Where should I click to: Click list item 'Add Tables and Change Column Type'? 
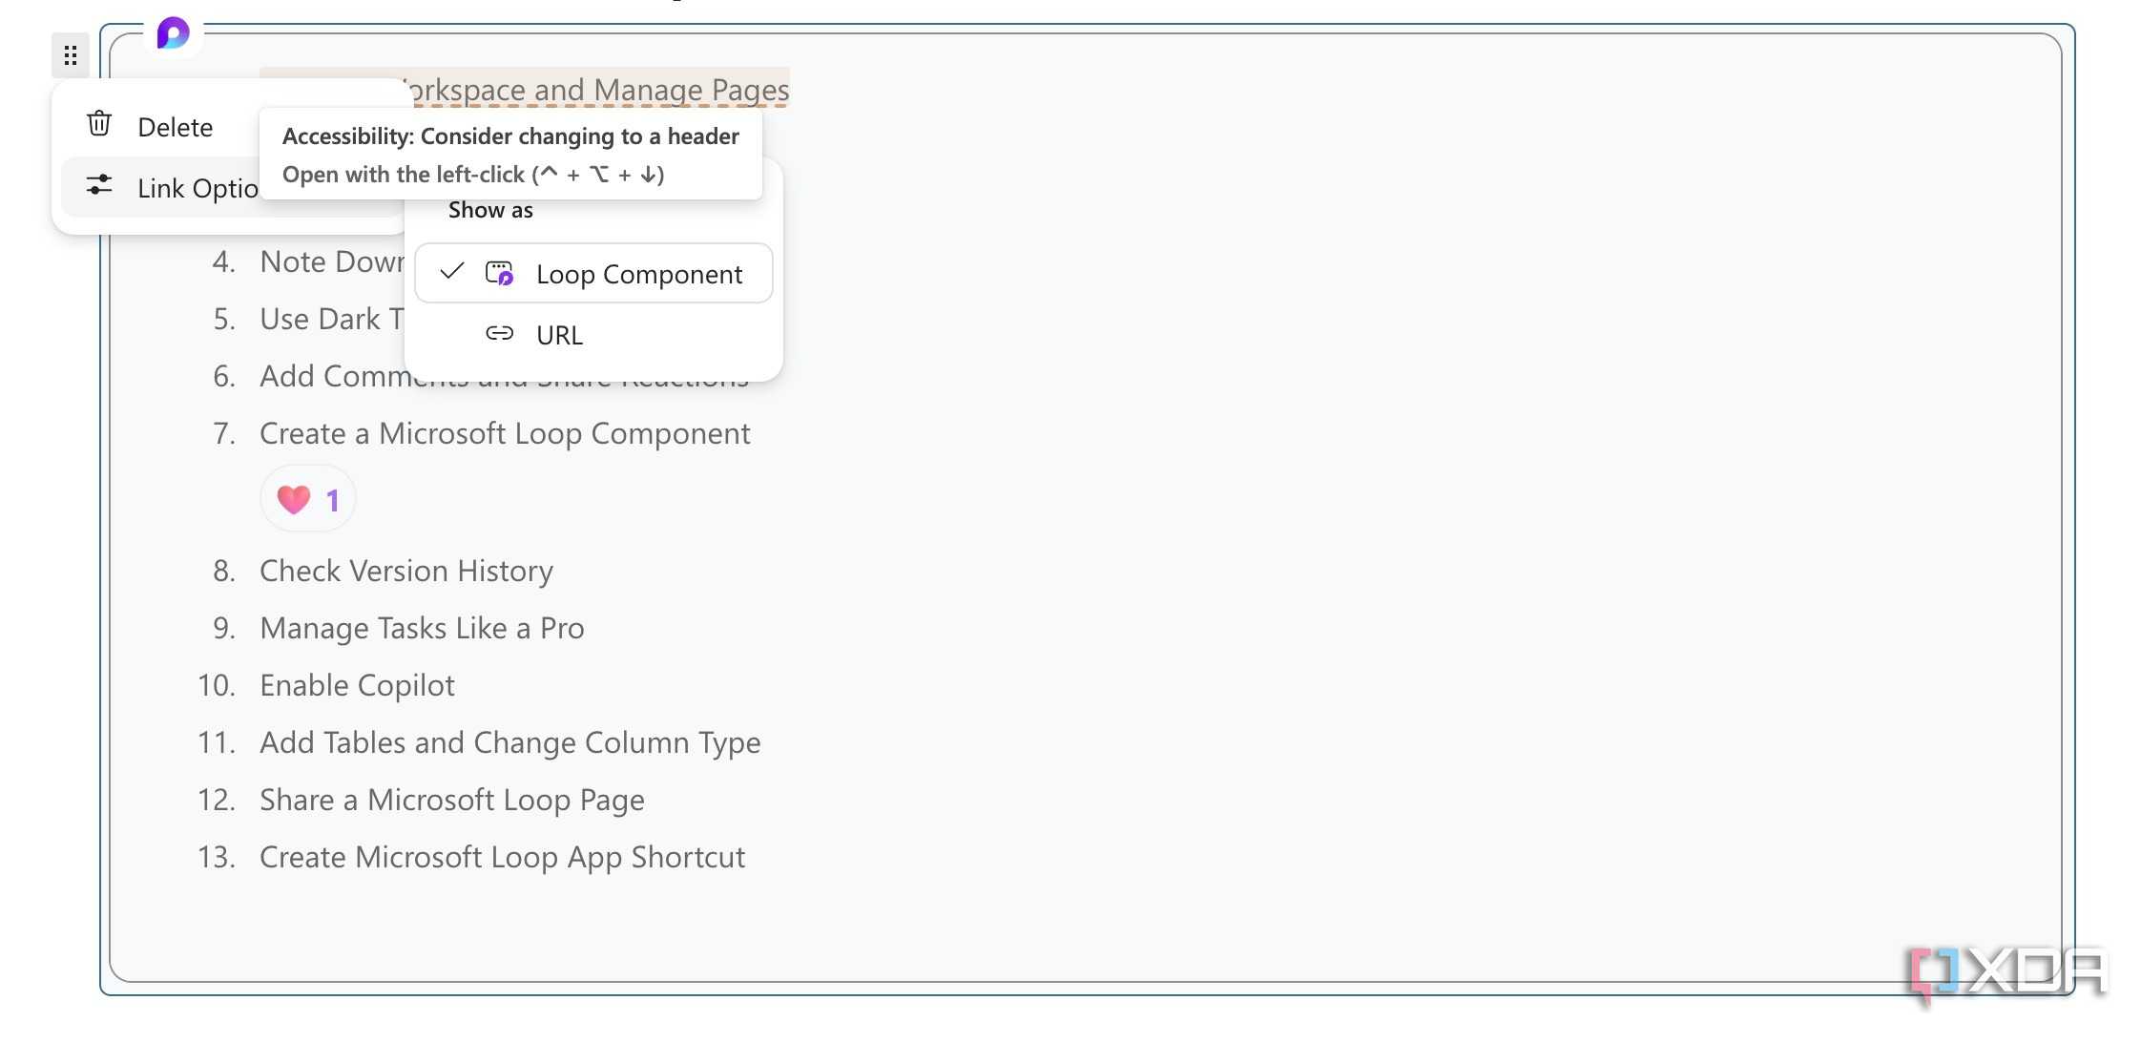click(x=510, y=742)
